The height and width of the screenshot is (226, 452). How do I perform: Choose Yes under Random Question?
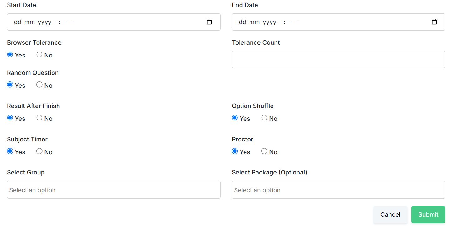click(10, 85)
